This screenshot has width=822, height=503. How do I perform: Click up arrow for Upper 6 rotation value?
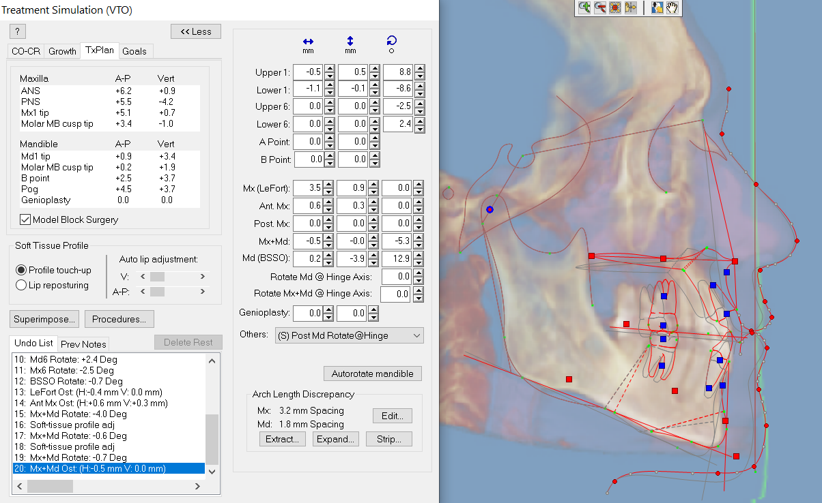tap(420, 103)
